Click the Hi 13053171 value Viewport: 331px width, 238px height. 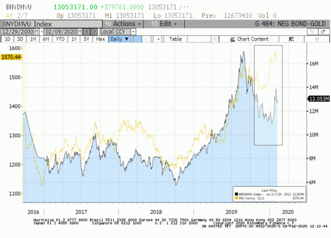tap(125, 15)
